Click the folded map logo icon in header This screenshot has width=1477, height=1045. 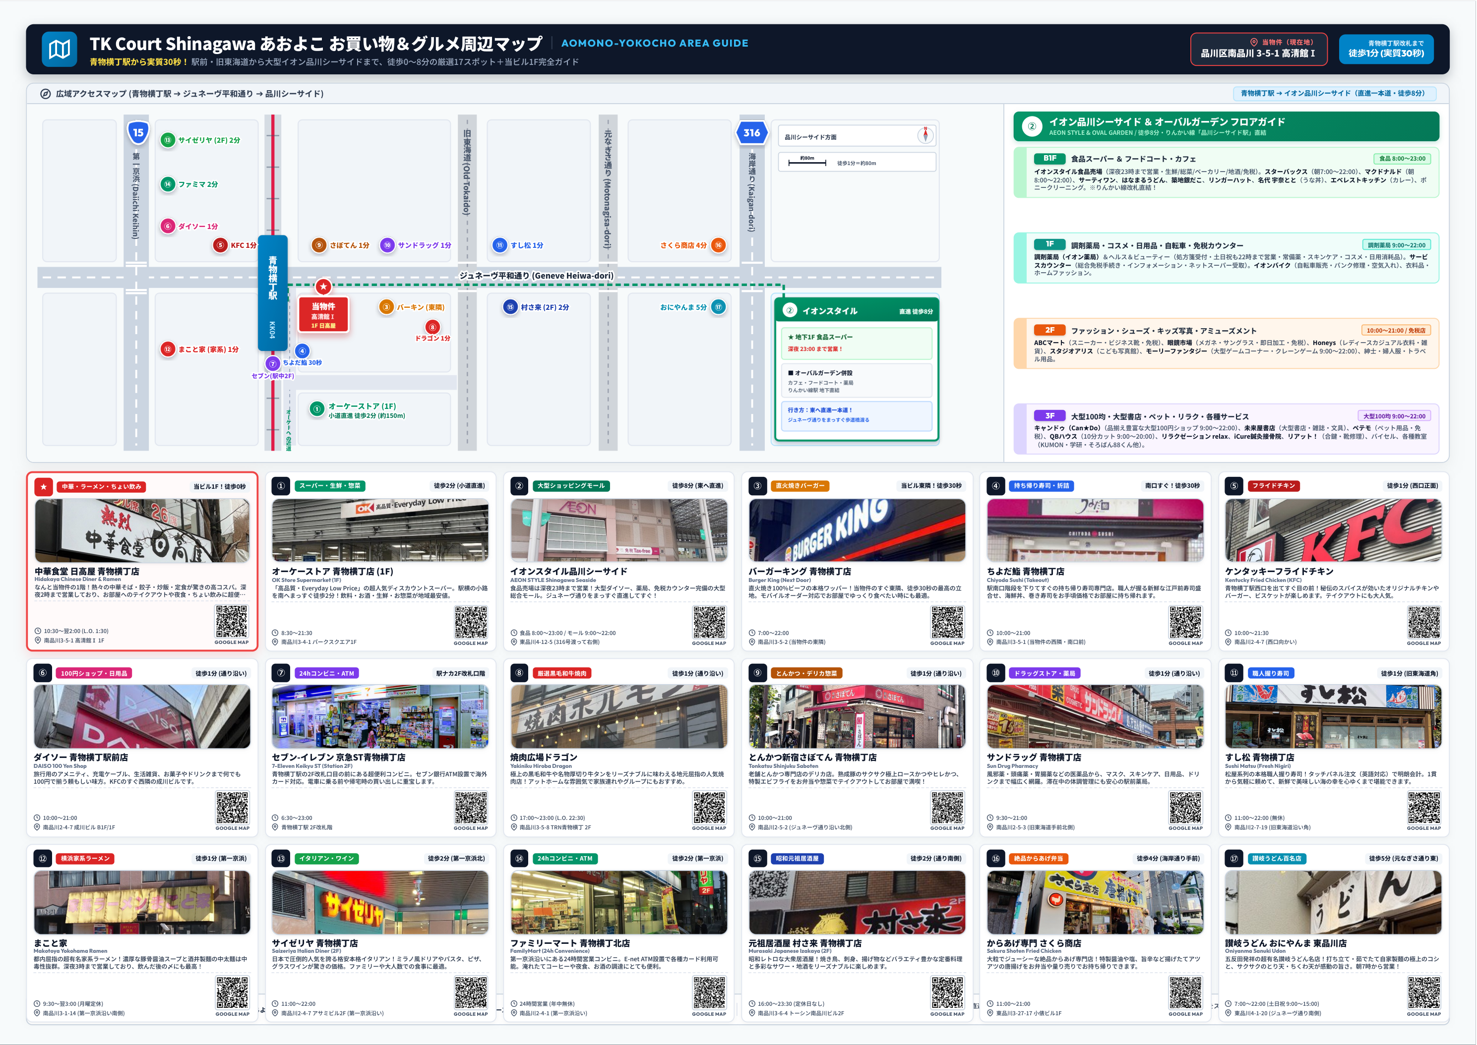click(x=59, y=50)
